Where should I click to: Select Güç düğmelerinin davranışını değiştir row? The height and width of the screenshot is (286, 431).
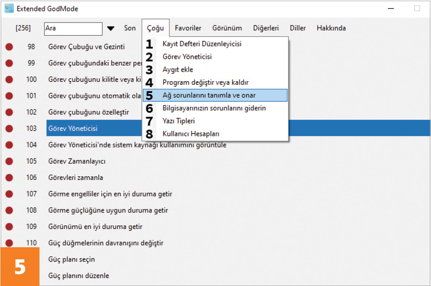coord(106,243)
